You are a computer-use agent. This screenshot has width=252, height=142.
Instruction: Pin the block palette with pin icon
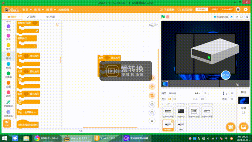click(57, 24)
